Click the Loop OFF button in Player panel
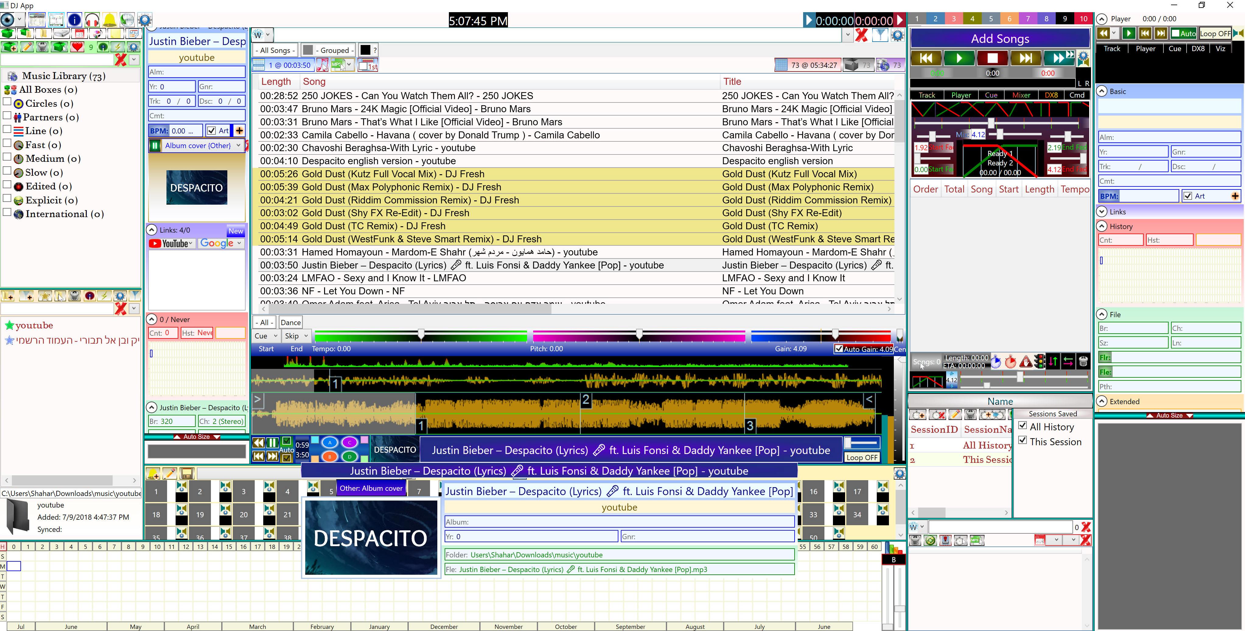This screenshot has height=631, width=1245. click(x=1215, y=33)
